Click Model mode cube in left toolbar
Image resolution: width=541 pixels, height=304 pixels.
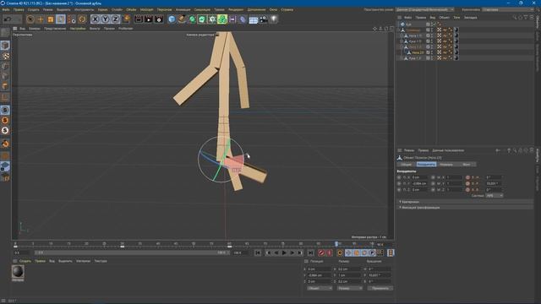5,46
